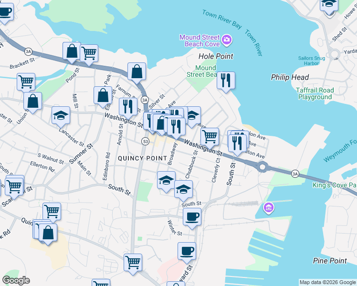Click the Mound Street Beach park label
This screenshot has width=357, height=286.
(201, 71)
